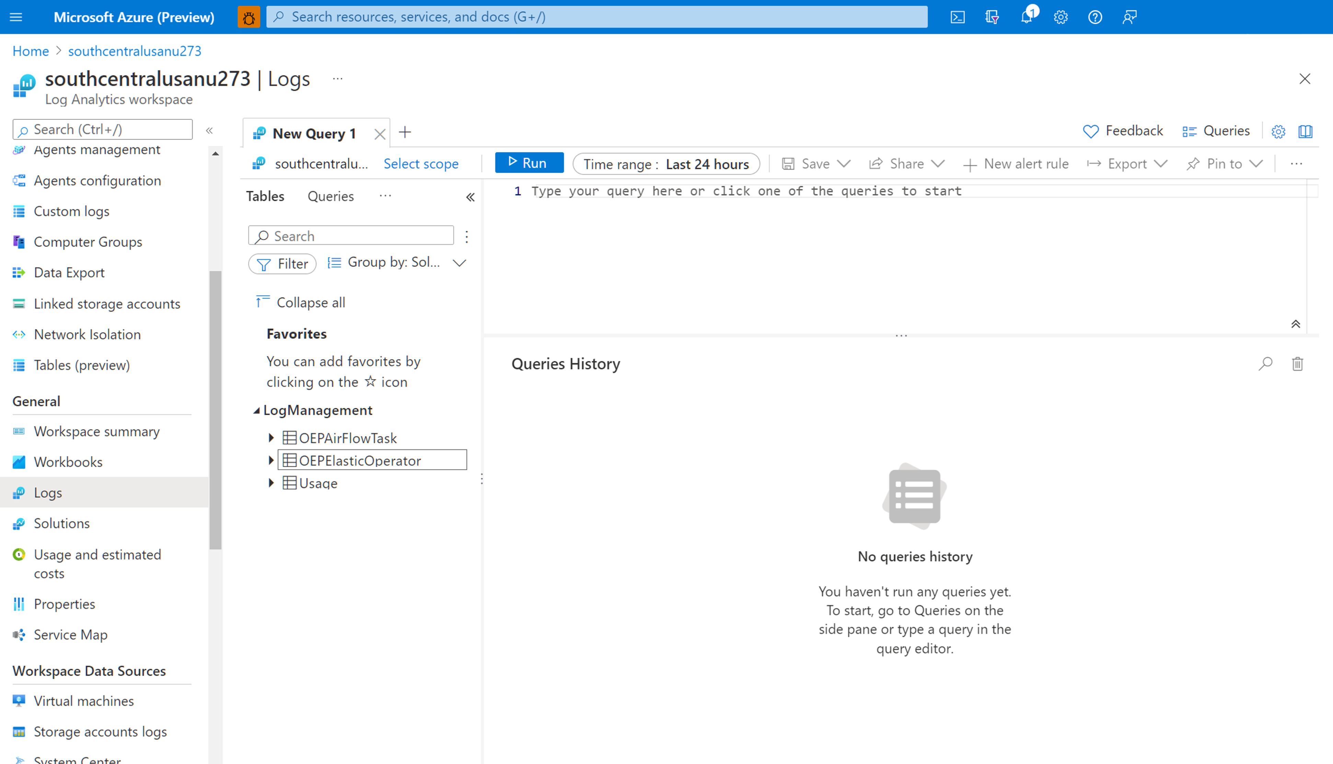Open the portal hamburger menu

(16, 17)
